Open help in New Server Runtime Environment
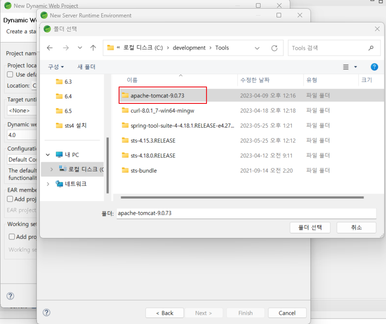This screenshot has height=324, width=386. click(46, 313)
